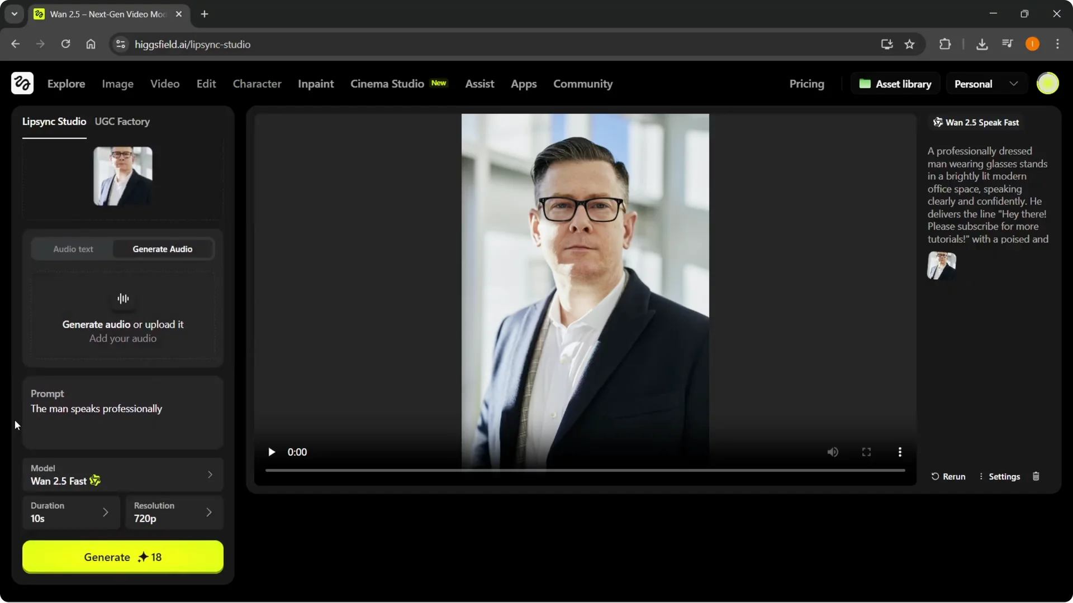Image resolution: width=1073 pixels, height=603 pixels.
Task: Open the video player's more options menu
Action: click(x=900, y=452)
